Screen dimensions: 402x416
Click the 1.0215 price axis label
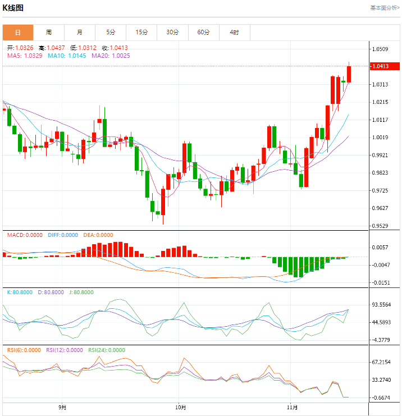pyautogui.click(x=380, y=102)
